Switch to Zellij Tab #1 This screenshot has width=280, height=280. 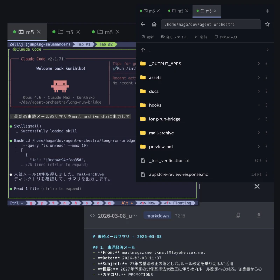pos(83,44)
